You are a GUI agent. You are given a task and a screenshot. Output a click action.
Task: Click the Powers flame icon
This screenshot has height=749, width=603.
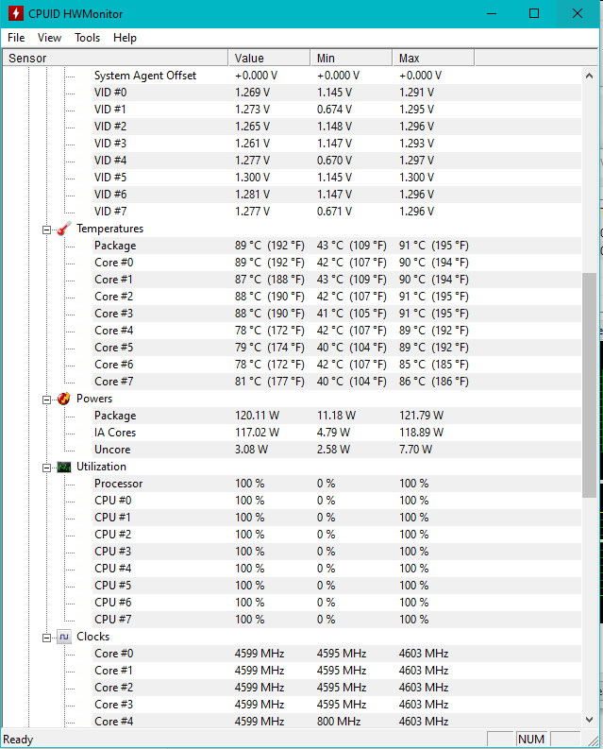[64, 399]
